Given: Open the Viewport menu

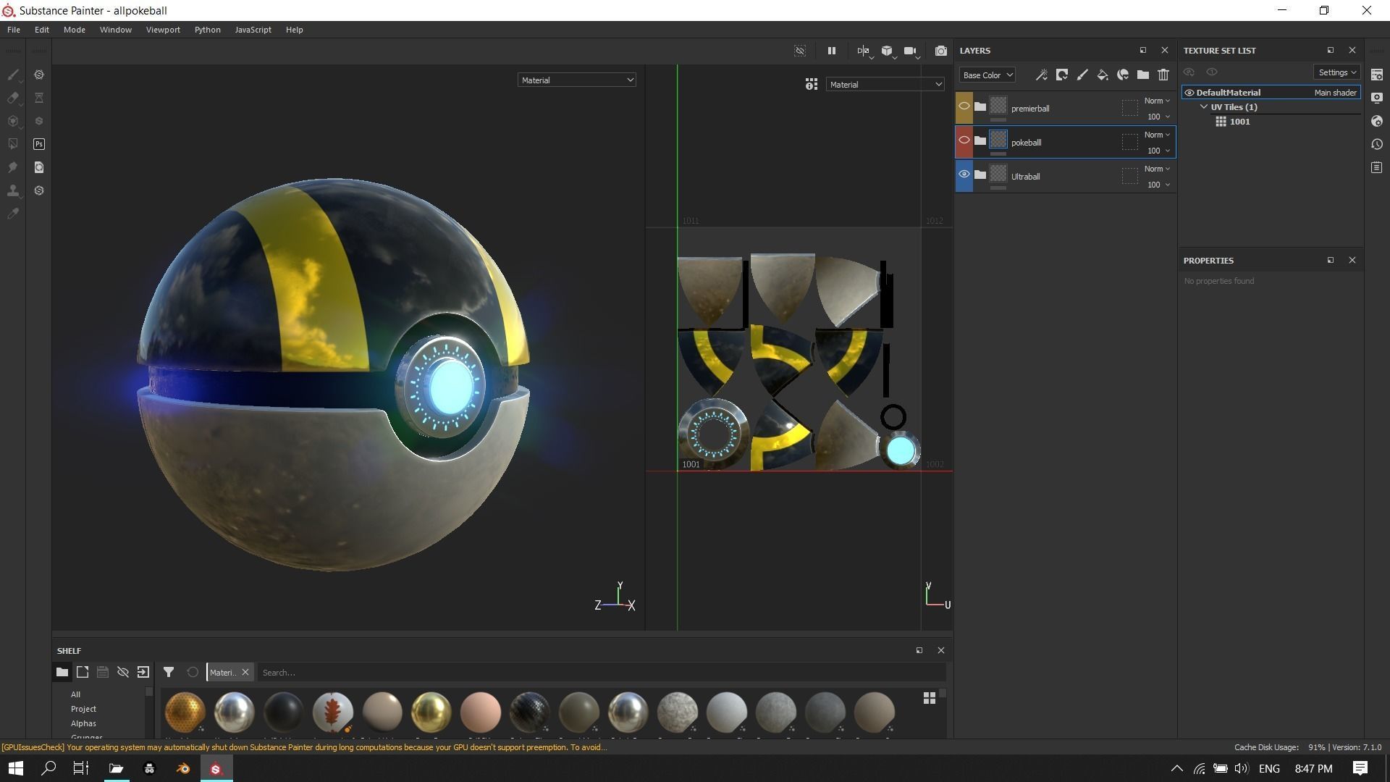Looking at the screenshot, I should click(x=163, y=30).
